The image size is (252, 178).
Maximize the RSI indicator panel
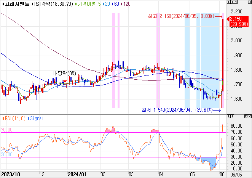tap(246, 116)
